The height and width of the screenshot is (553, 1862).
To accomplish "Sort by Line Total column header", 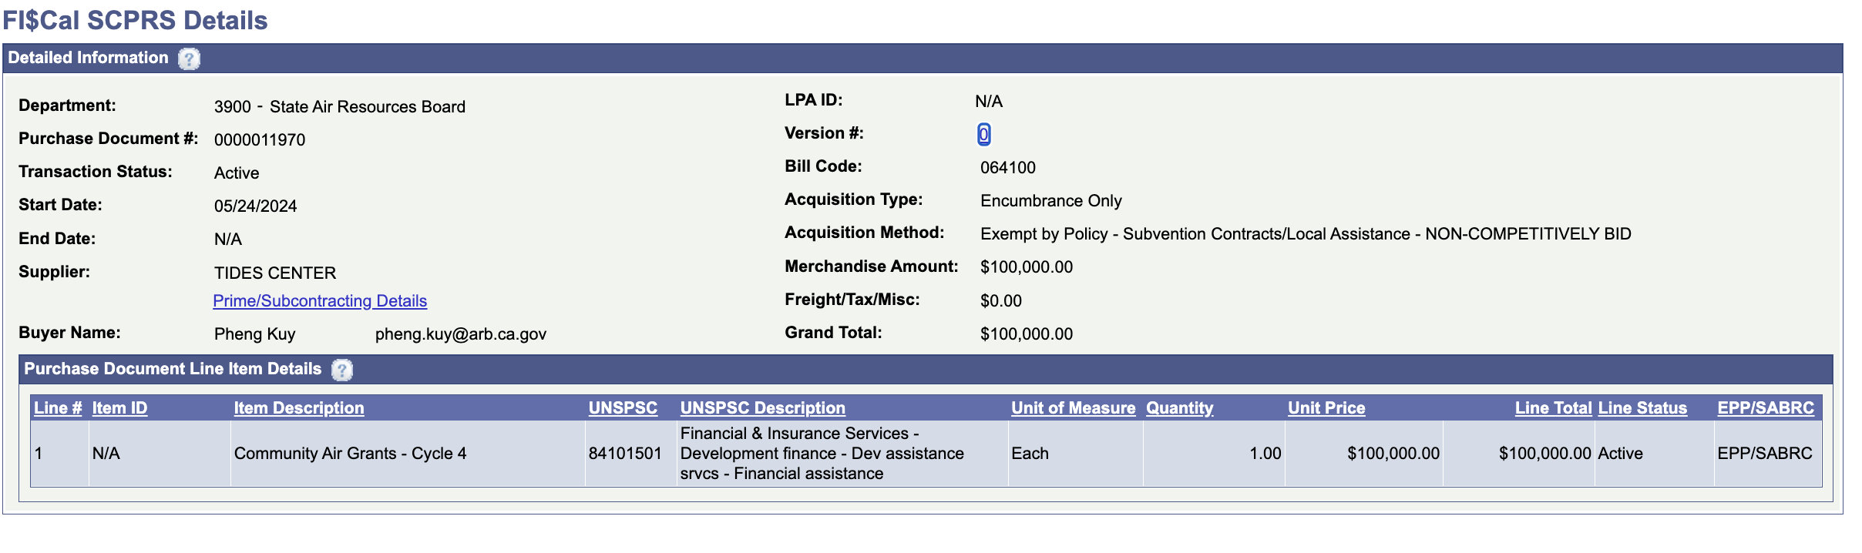I will pos(1554,408).
